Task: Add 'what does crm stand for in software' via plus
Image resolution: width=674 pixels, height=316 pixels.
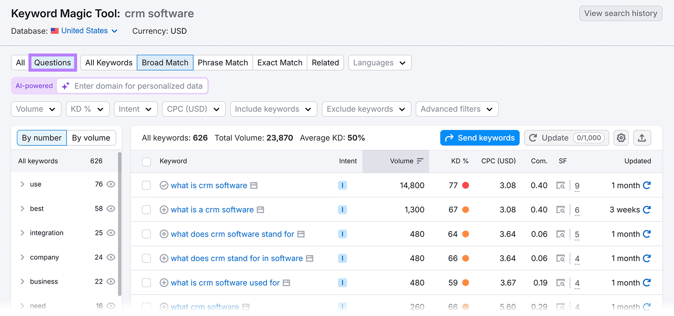Action: (164, 258)
